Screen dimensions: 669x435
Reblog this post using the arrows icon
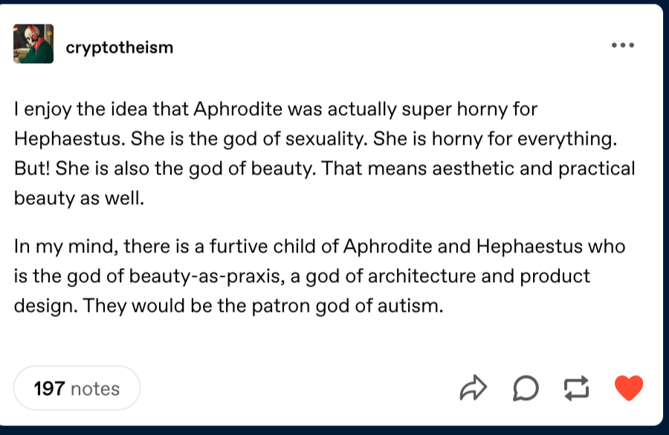[576, 388]
